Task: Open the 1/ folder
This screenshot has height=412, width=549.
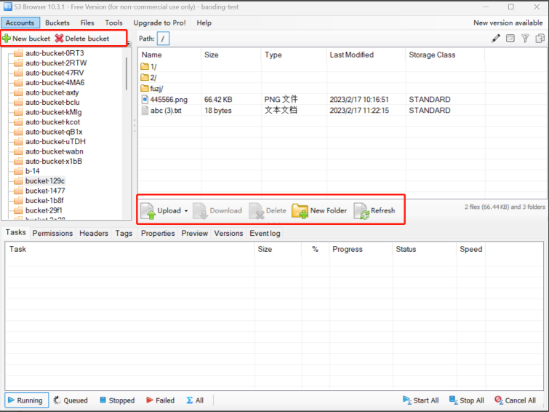Action: click(x=148, y=67)
